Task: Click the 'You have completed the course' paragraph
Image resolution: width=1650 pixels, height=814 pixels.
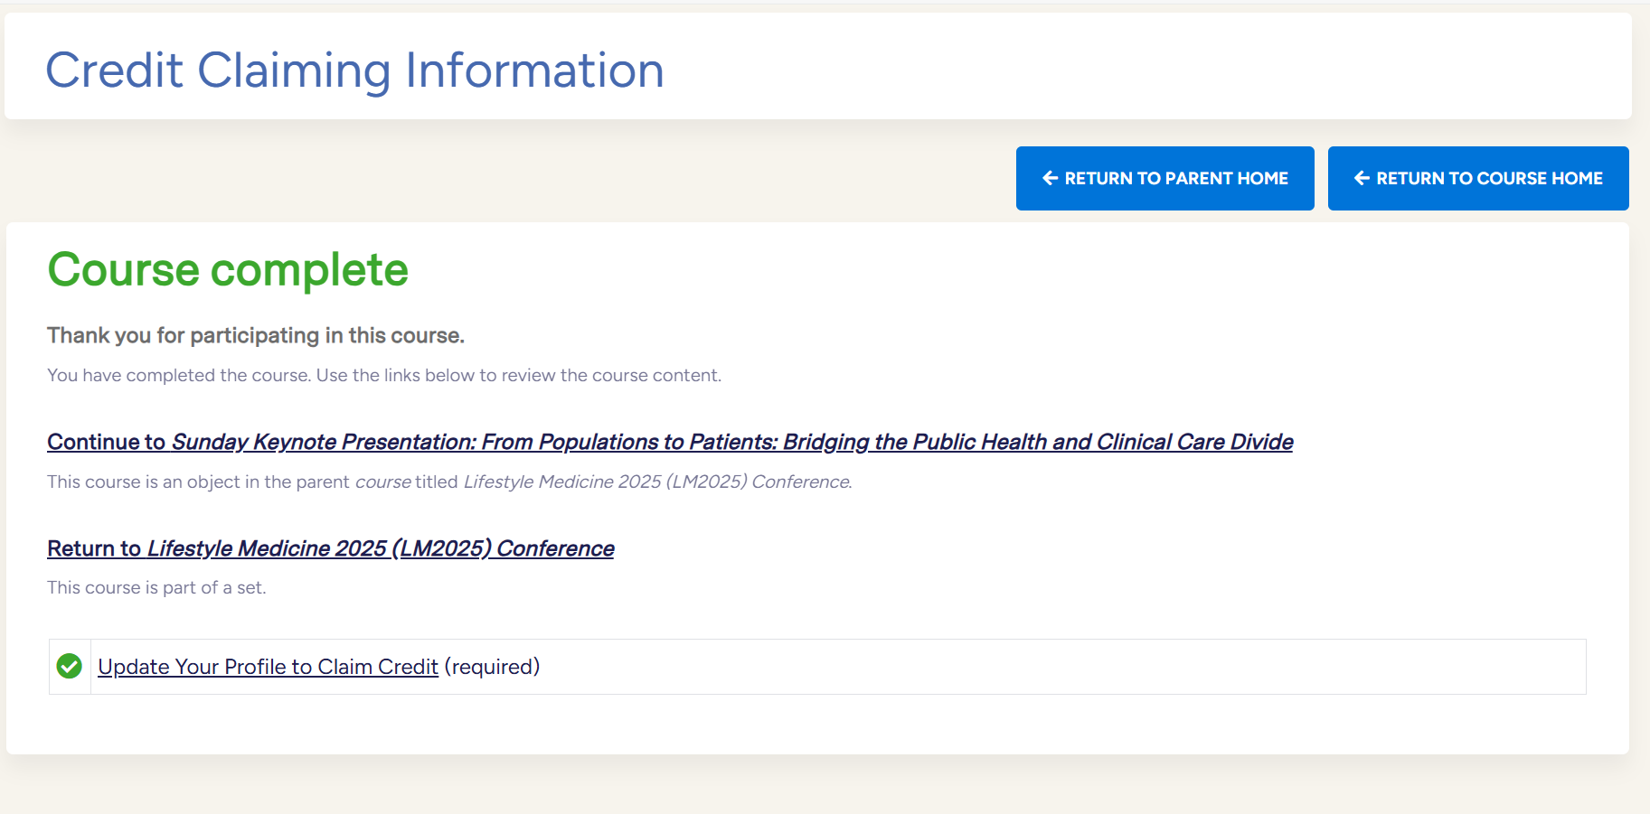Action: (x=383, y=376)
